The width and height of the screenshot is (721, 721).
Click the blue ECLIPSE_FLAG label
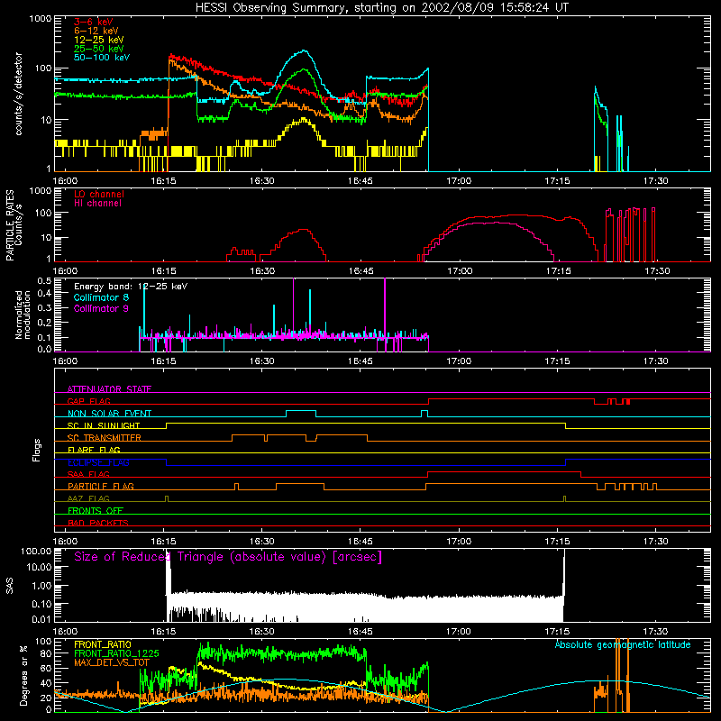pyautogui.click(x=98, y=462)
